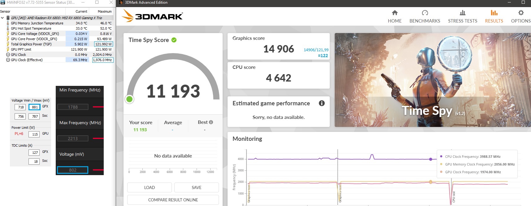Click the CPU score value 4 642
Screen dimensions: 531x206
pyautogui.click(x=279, y=78)
